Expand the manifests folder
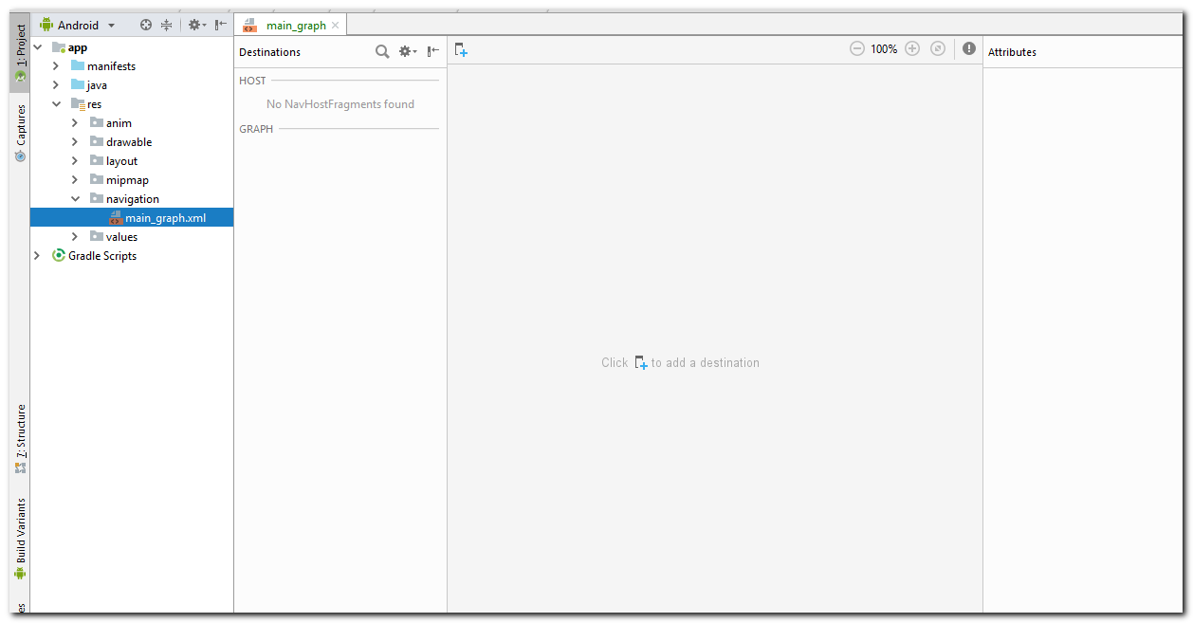 (x=56, y=66)
